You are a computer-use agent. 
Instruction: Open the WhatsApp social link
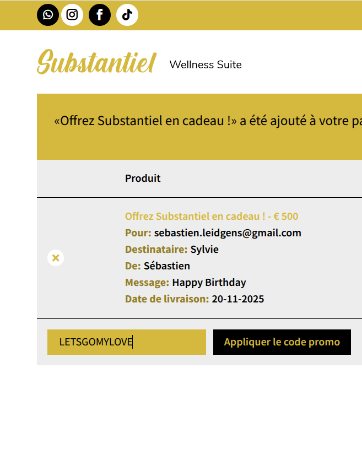(x=48, y=15)
